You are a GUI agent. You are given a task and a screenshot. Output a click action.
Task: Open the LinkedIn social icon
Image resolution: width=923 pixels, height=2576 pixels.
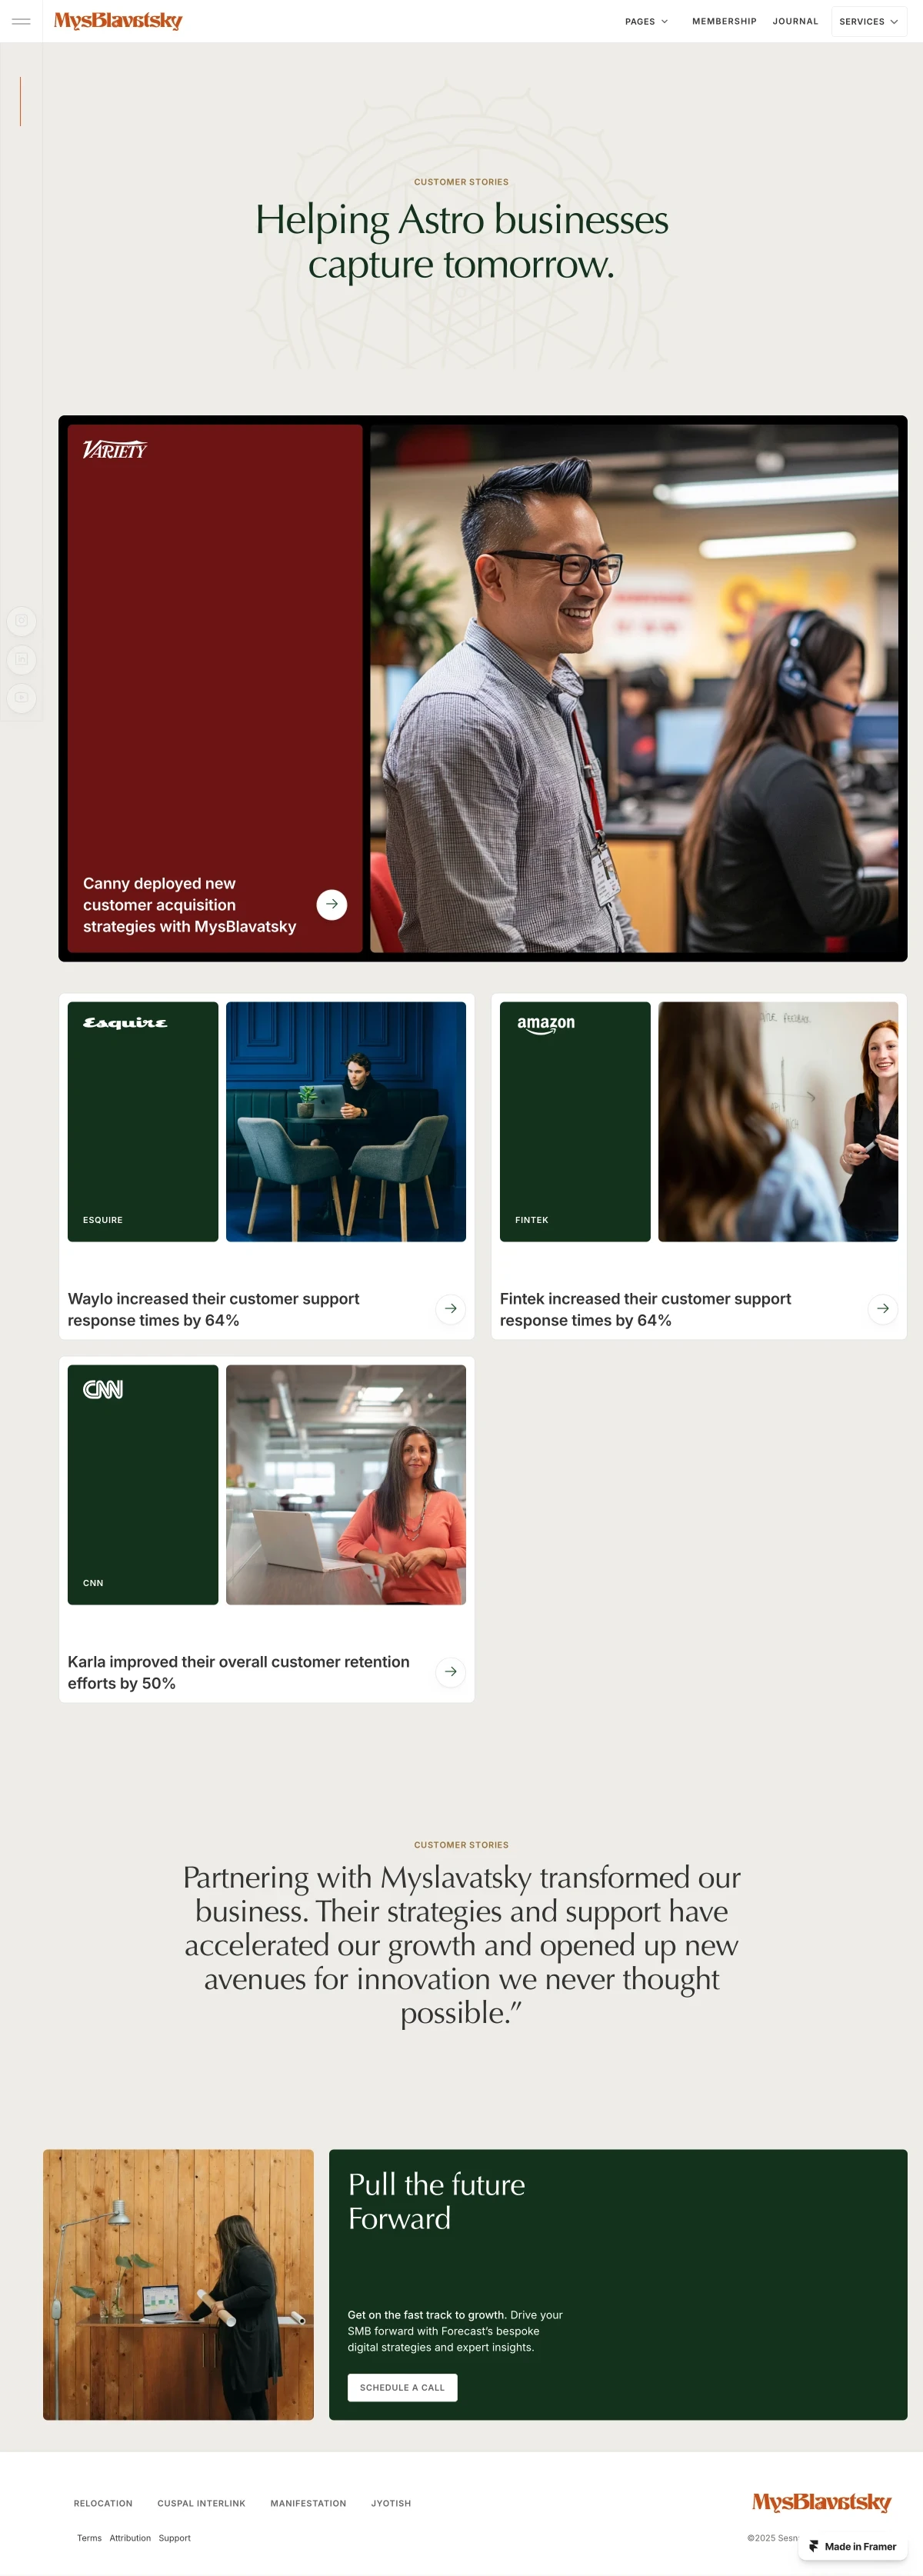point(21,659)
